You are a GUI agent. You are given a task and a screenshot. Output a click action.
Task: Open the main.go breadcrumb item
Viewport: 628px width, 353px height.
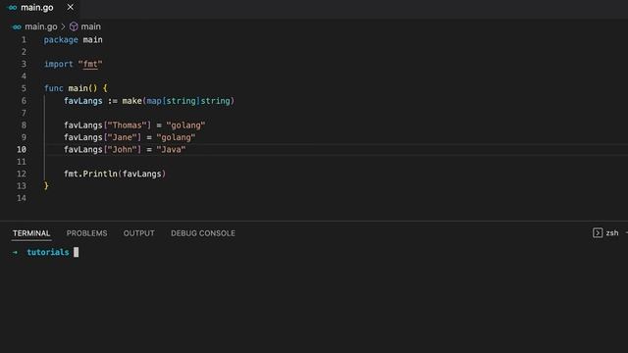pyautogui.click(x=41, y=26)
